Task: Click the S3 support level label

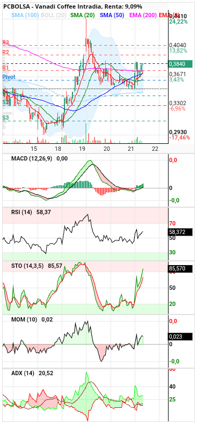Action: [x=5, y=118]
